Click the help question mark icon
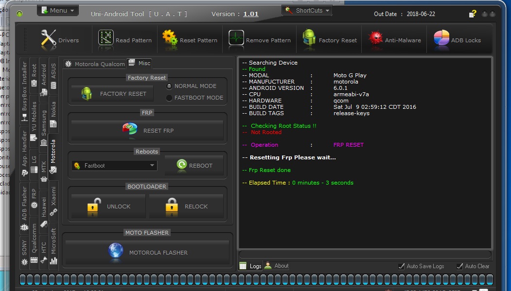This screenshot has height=291, width=511. point(472,14)
